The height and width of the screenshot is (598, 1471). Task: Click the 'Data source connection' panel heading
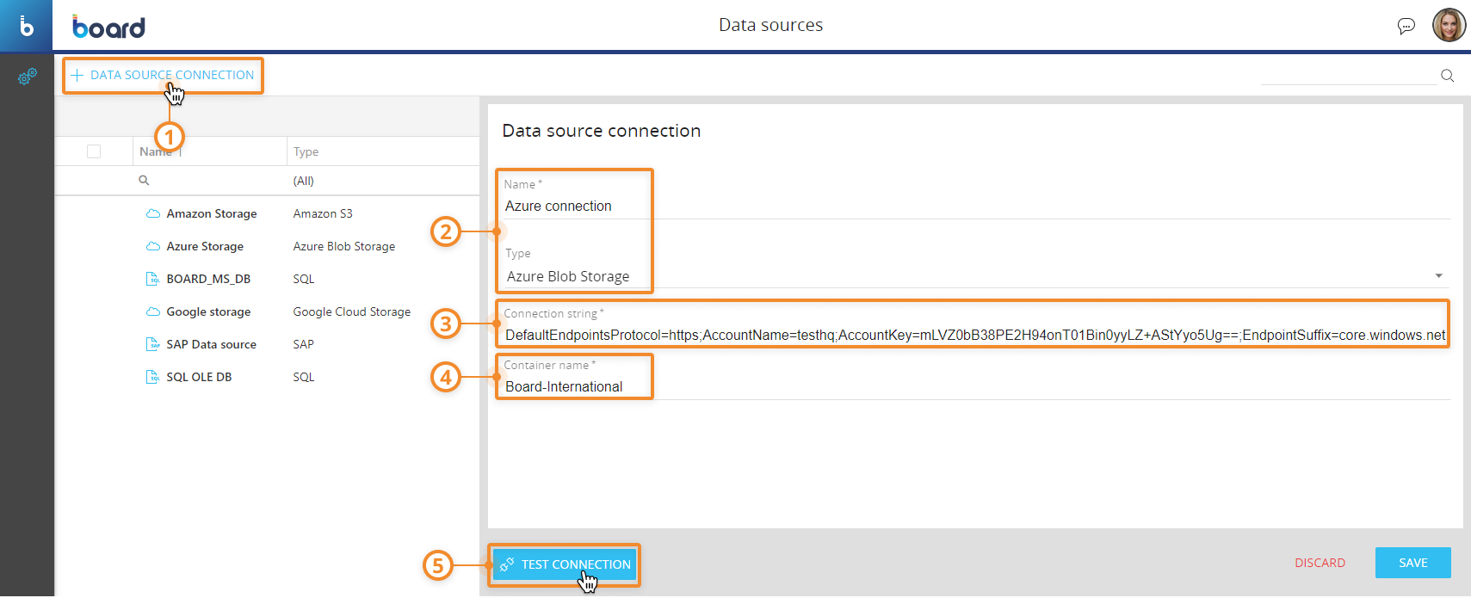(x=601, y=131)
